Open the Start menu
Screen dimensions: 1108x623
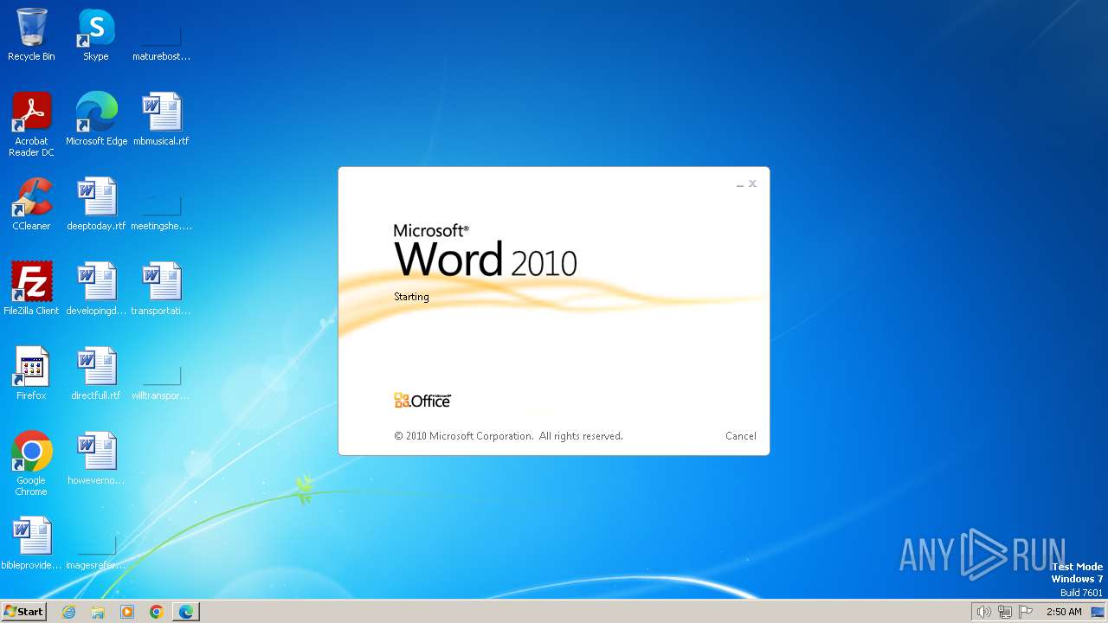23,612
